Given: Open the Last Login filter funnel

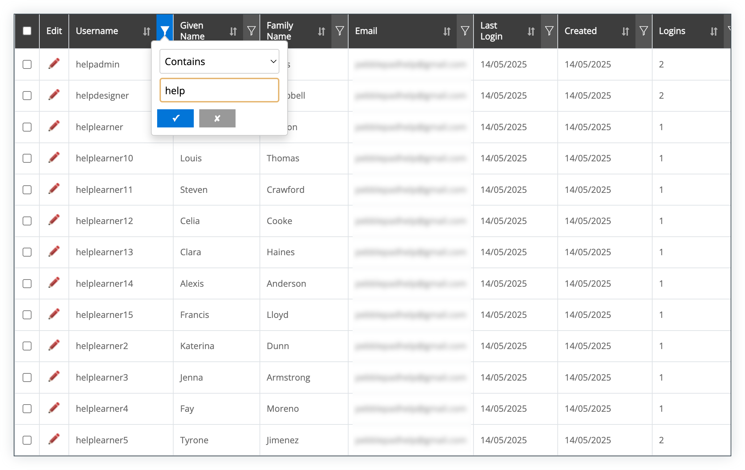Looking at the screenshot, I should point(549,31).
